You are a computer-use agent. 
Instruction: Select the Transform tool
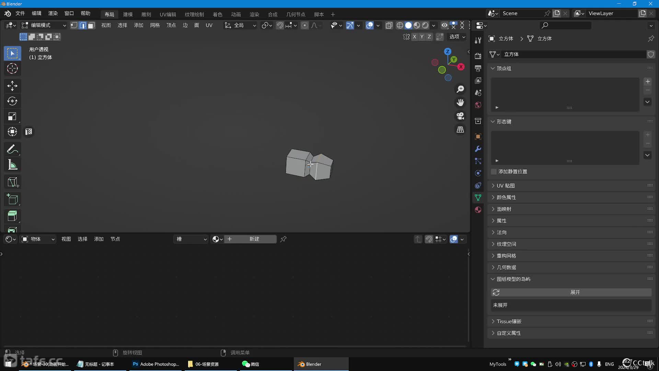12,132
